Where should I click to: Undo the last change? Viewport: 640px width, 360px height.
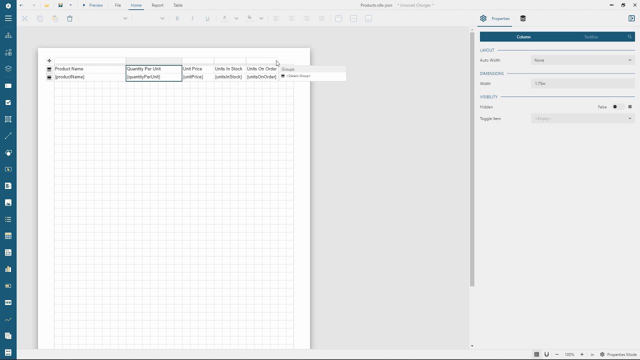(x=21, y=5)
